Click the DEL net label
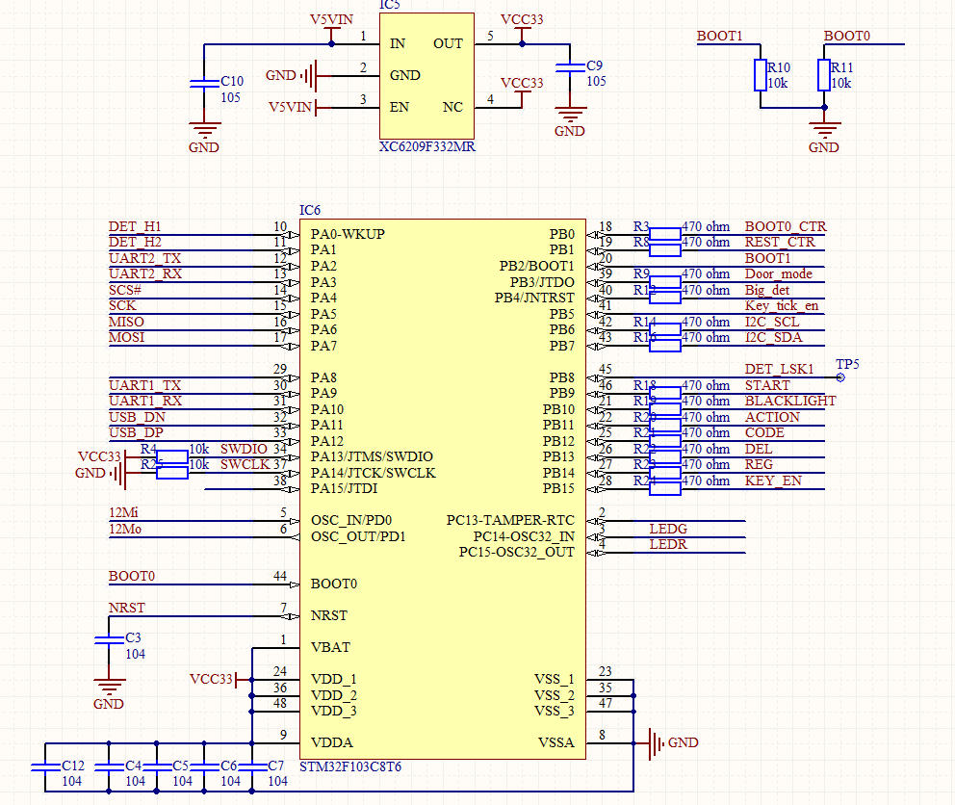This screenshot has height=805, width=955. (759, 449)
